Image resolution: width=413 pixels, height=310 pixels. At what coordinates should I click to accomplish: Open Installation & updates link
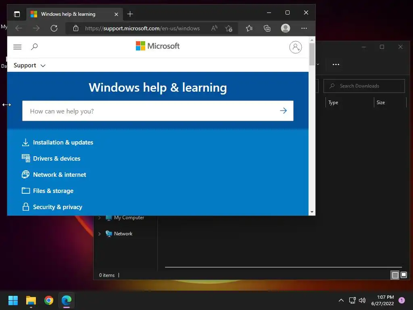57,142
